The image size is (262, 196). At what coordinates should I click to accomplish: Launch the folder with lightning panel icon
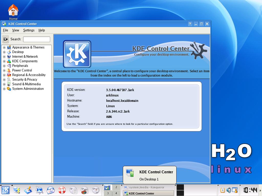(17, 190)
